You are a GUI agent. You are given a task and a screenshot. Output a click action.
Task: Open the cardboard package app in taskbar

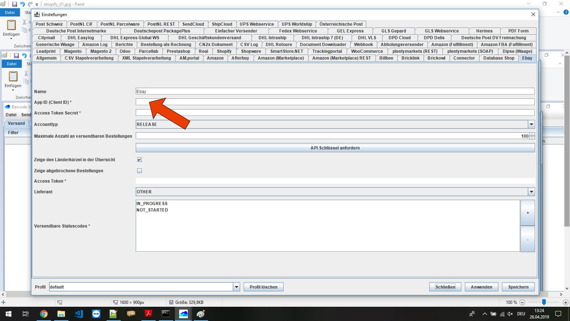pos(131,314)
